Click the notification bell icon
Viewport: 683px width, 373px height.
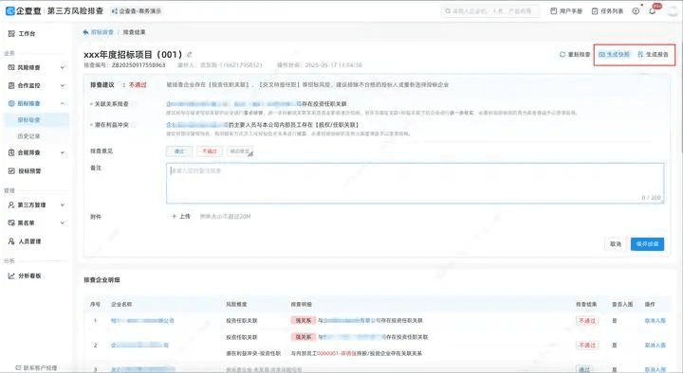pos(653,10)
